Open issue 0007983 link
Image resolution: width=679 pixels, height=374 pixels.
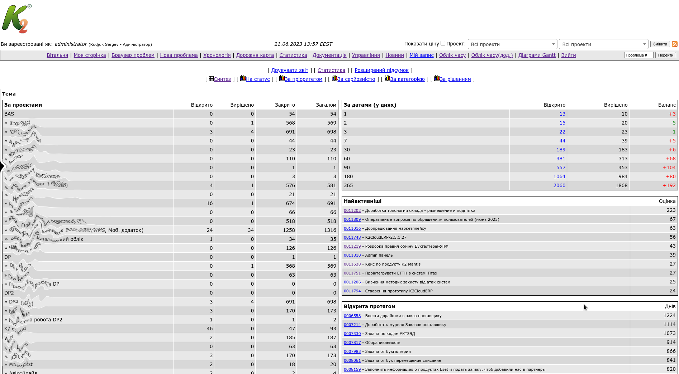[x=352, y=351]
